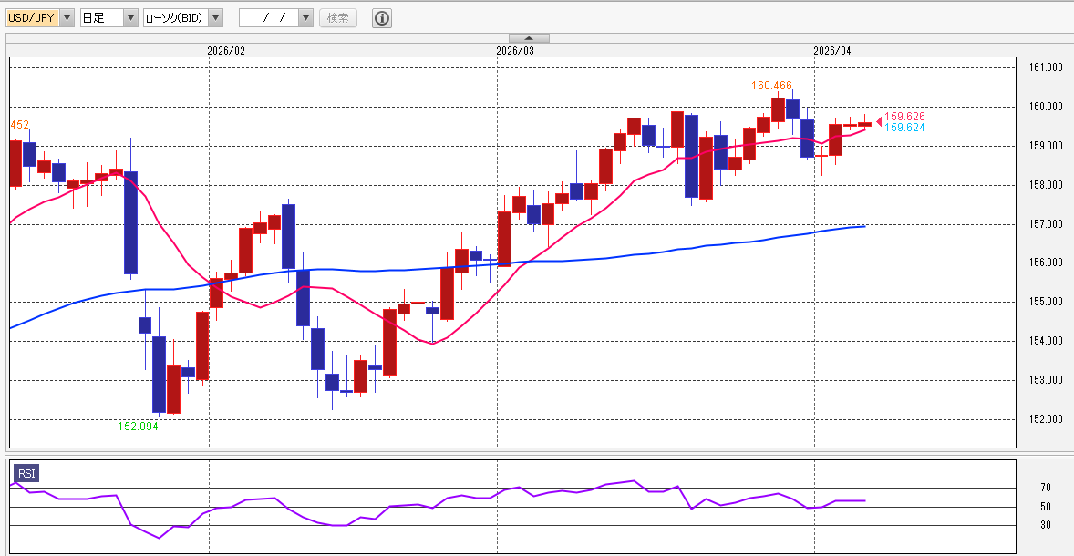Click the 159.624 moving average value

click(904, 128)
